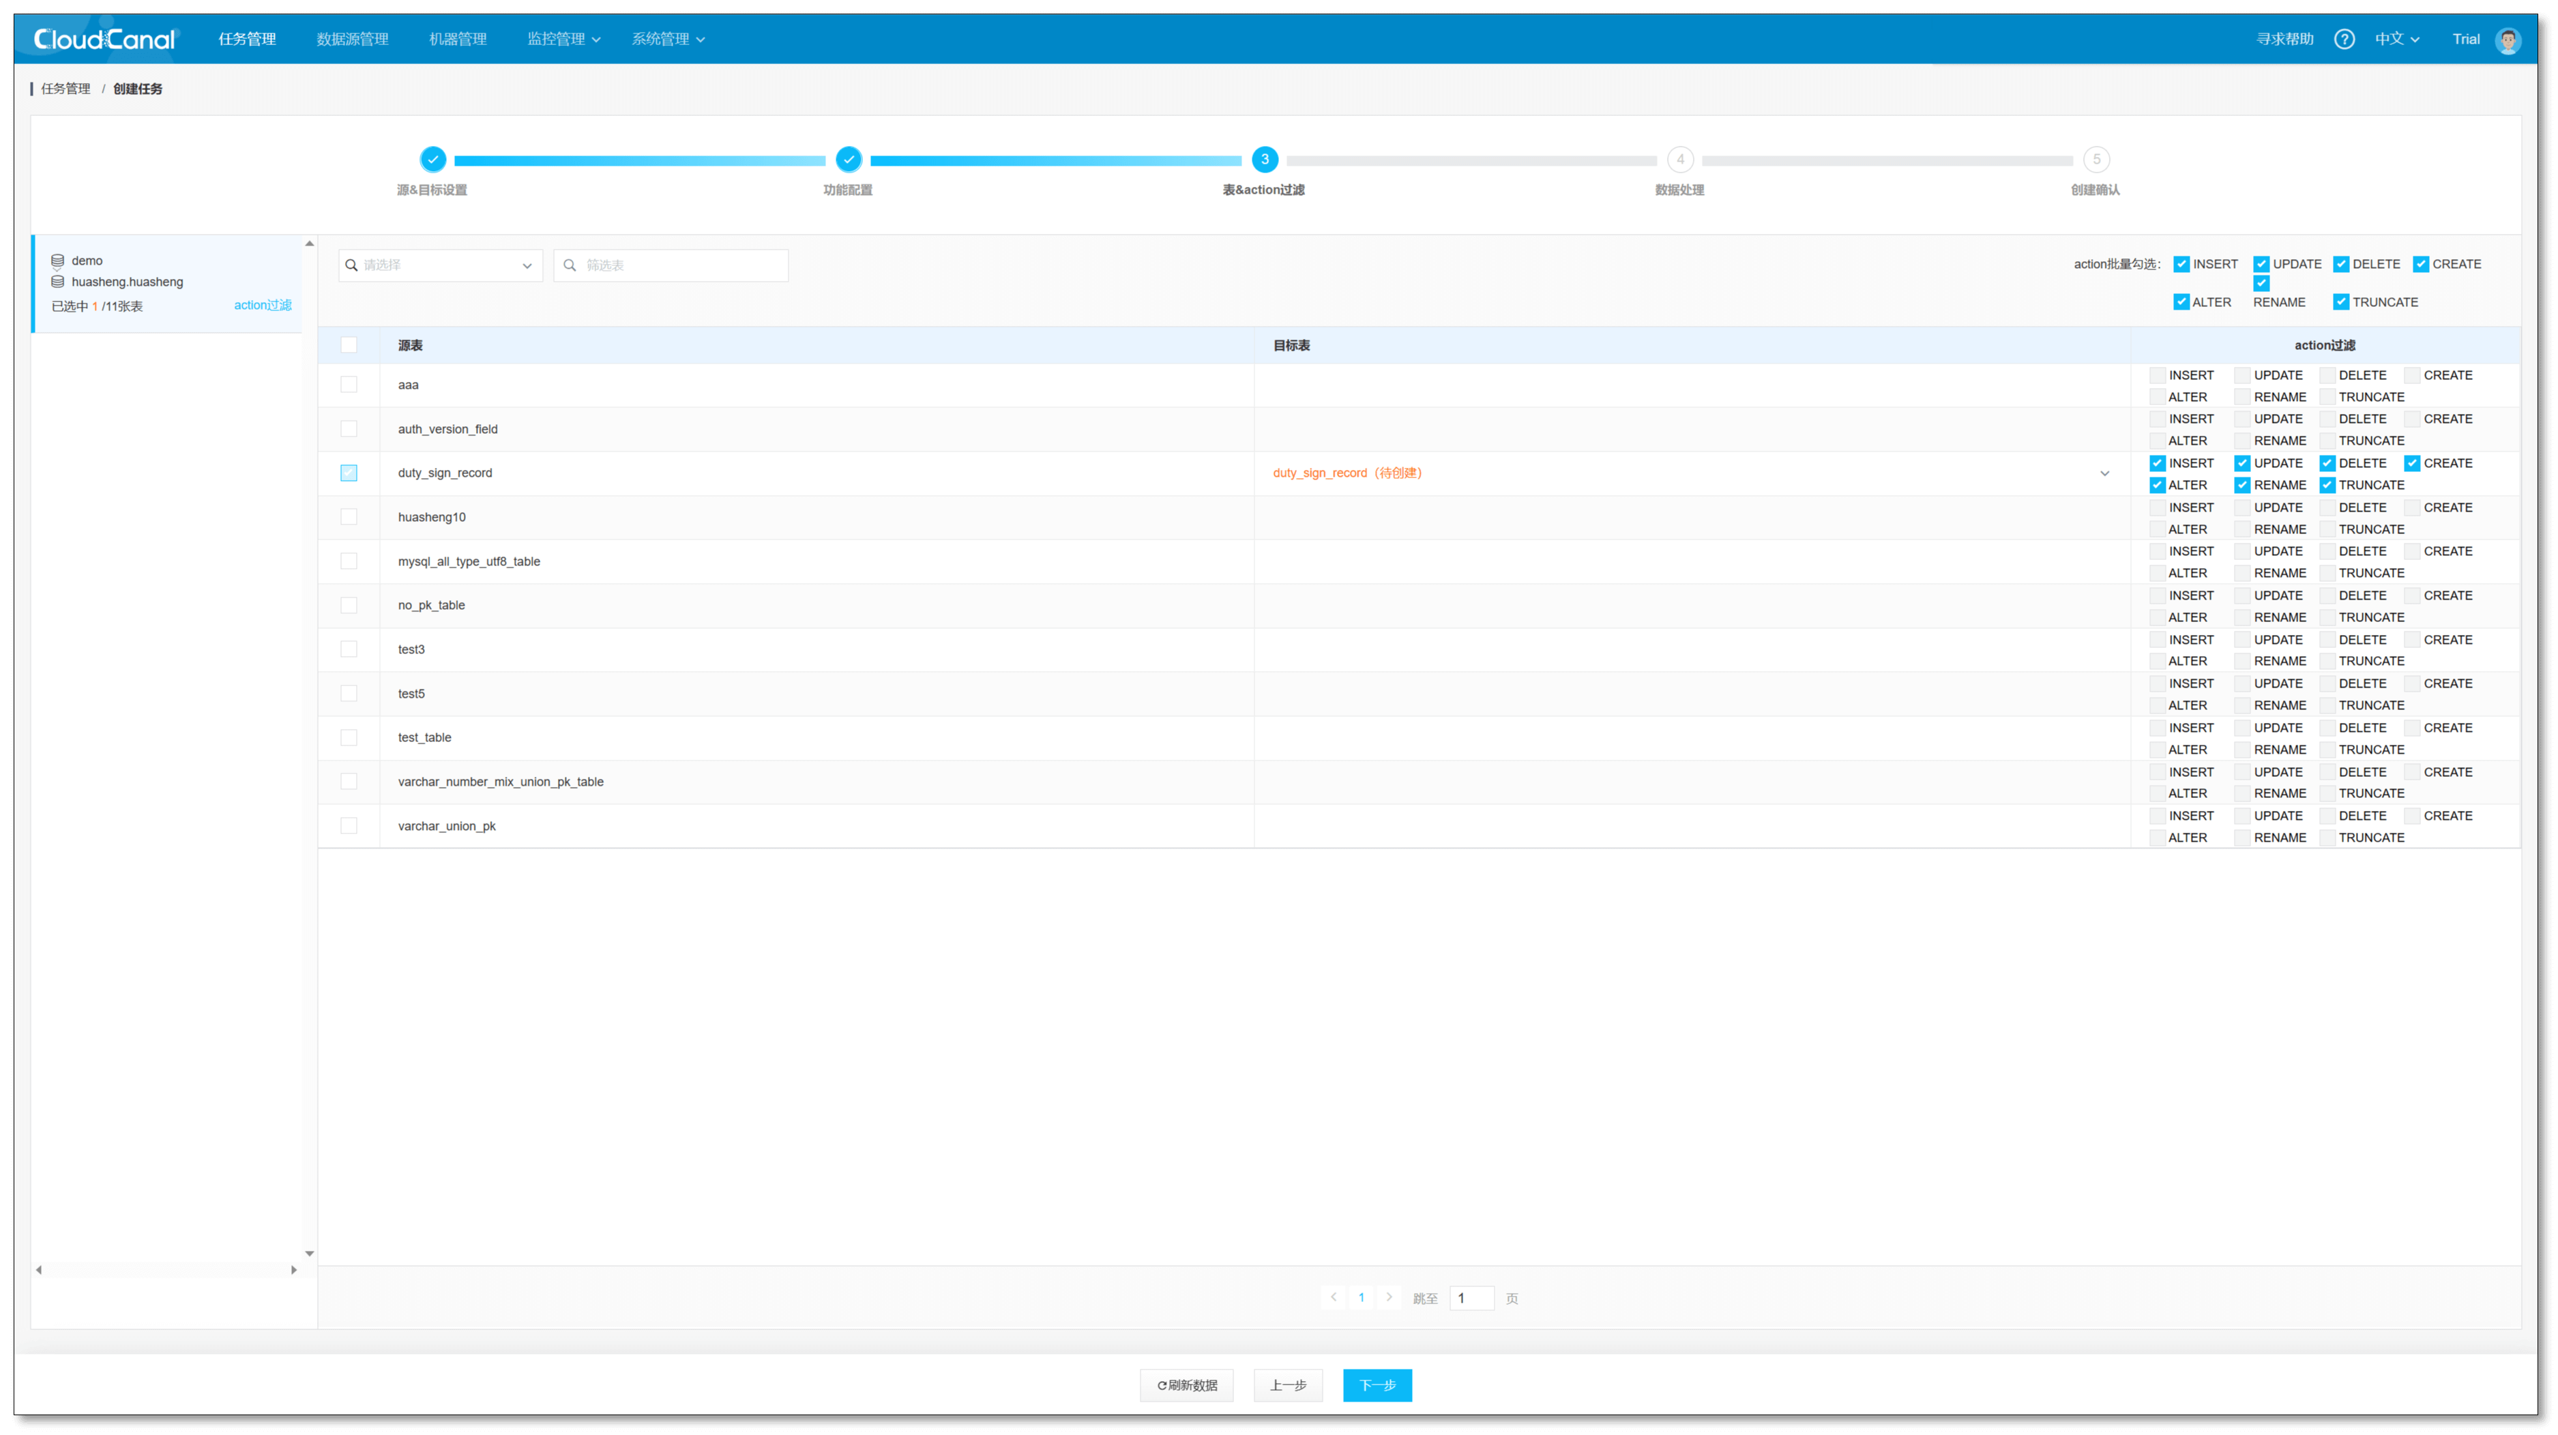This screenshot has height=1435, width=2558.
Task: Uncheck batch UPDATE action checkbox
Action: pyautogui.click(x=2261, y=264)
